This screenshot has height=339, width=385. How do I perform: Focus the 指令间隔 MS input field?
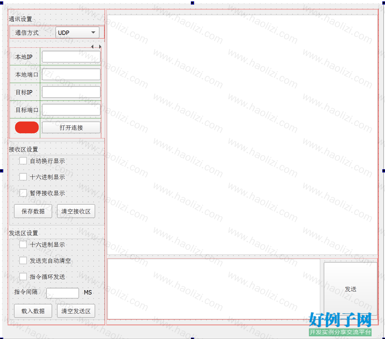63,293
